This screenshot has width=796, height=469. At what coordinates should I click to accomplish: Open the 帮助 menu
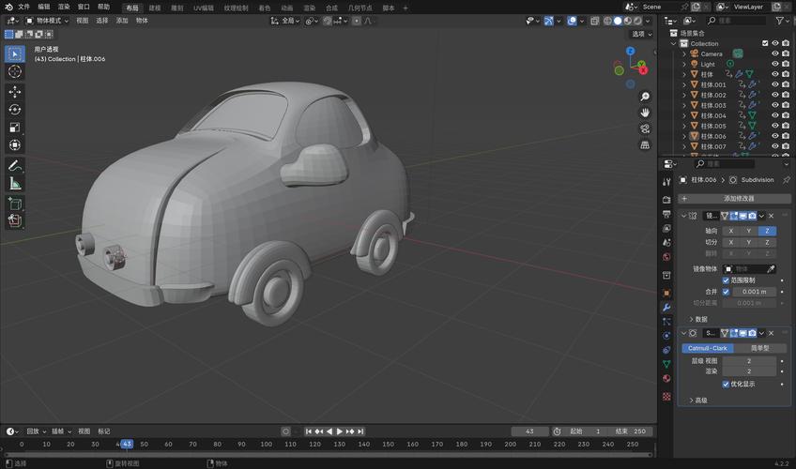pyautogui.click(x=103, y=7)
